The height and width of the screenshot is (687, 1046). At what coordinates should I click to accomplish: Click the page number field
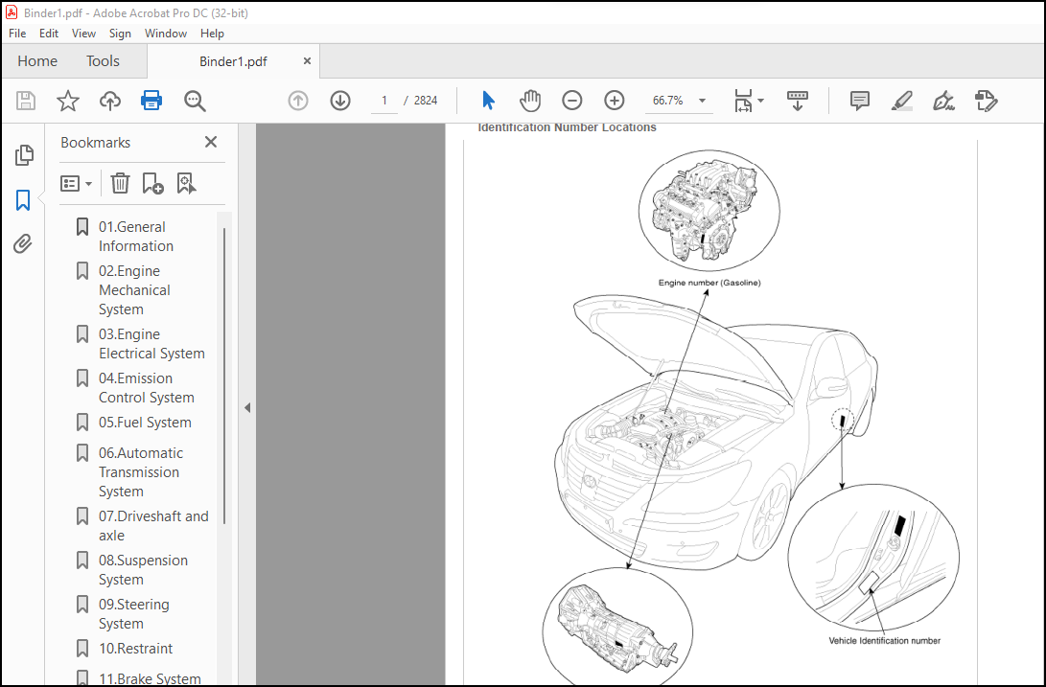384,101
